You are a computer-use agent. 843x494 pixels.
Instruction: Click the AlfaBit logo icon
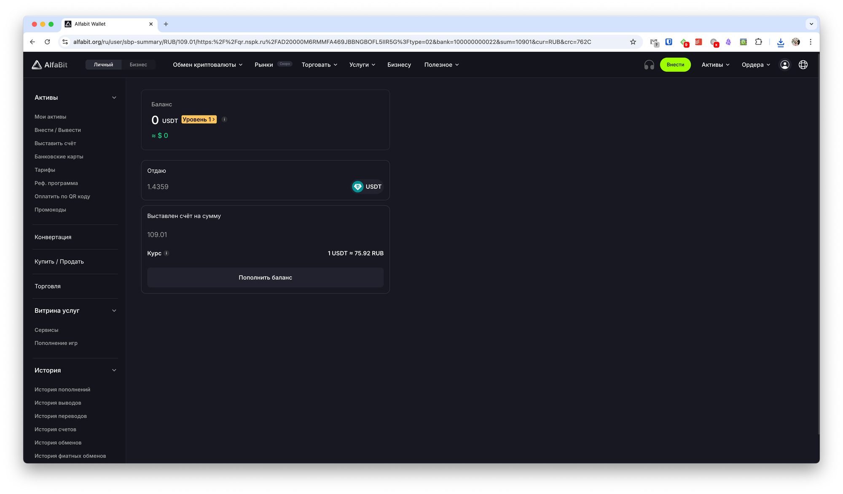[37, 64]
